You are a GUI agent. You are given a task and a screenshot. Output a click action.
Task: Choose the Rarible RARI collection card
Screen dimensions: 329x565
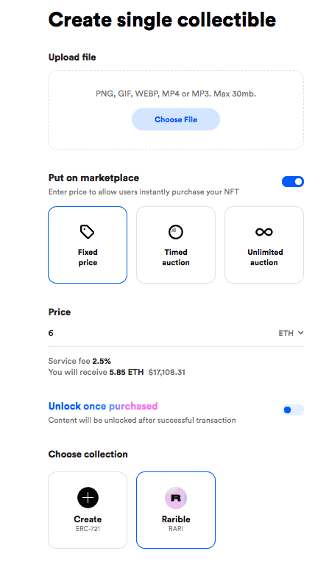176,510
